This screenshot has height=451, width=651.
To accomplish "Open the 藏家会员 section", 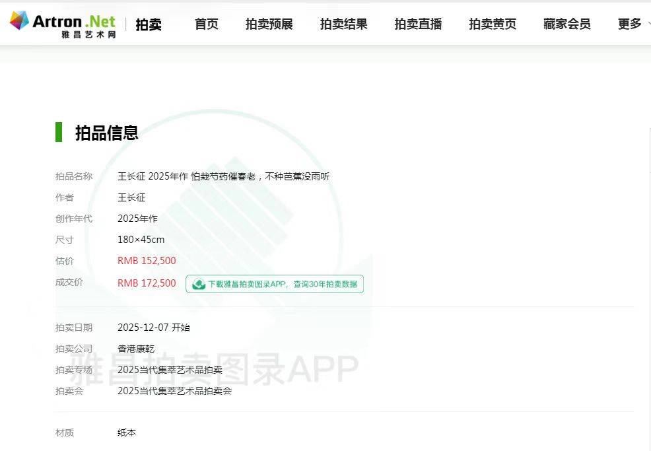I will point(566,24).
